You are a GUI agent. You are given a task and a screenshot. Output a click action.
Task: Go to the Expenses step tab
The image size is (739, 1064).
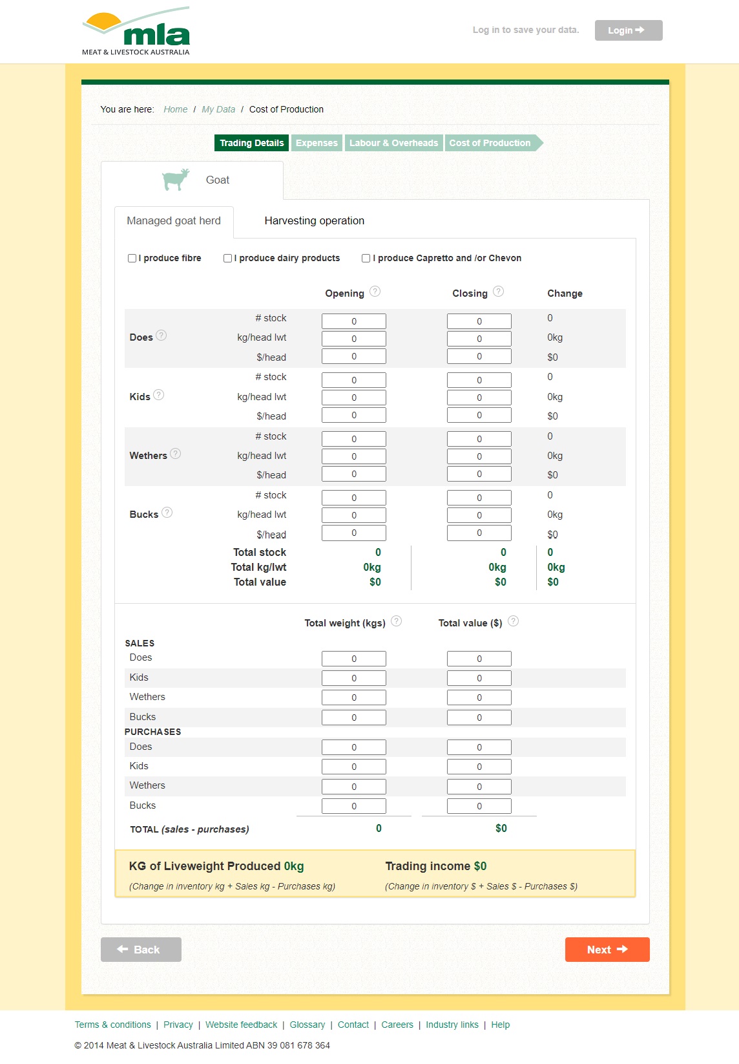pos(317,143)
